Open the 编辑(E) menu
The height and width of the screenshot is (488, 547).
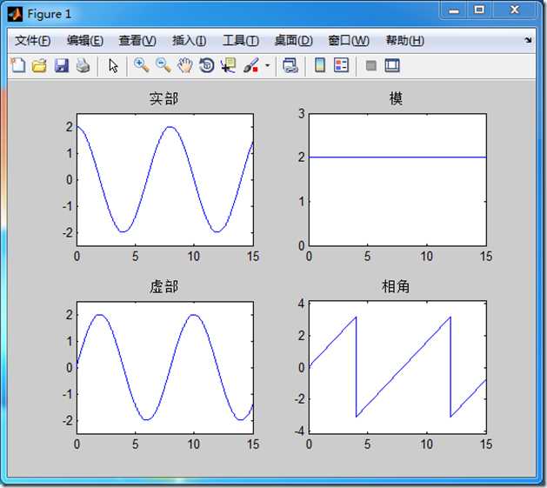(x=84, y=41)
